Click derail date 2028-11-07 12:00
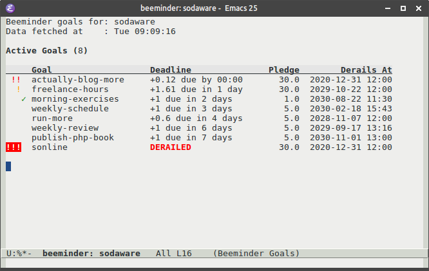Image resolution: width=429 pixels, height=271 pixels. (351, 118)
